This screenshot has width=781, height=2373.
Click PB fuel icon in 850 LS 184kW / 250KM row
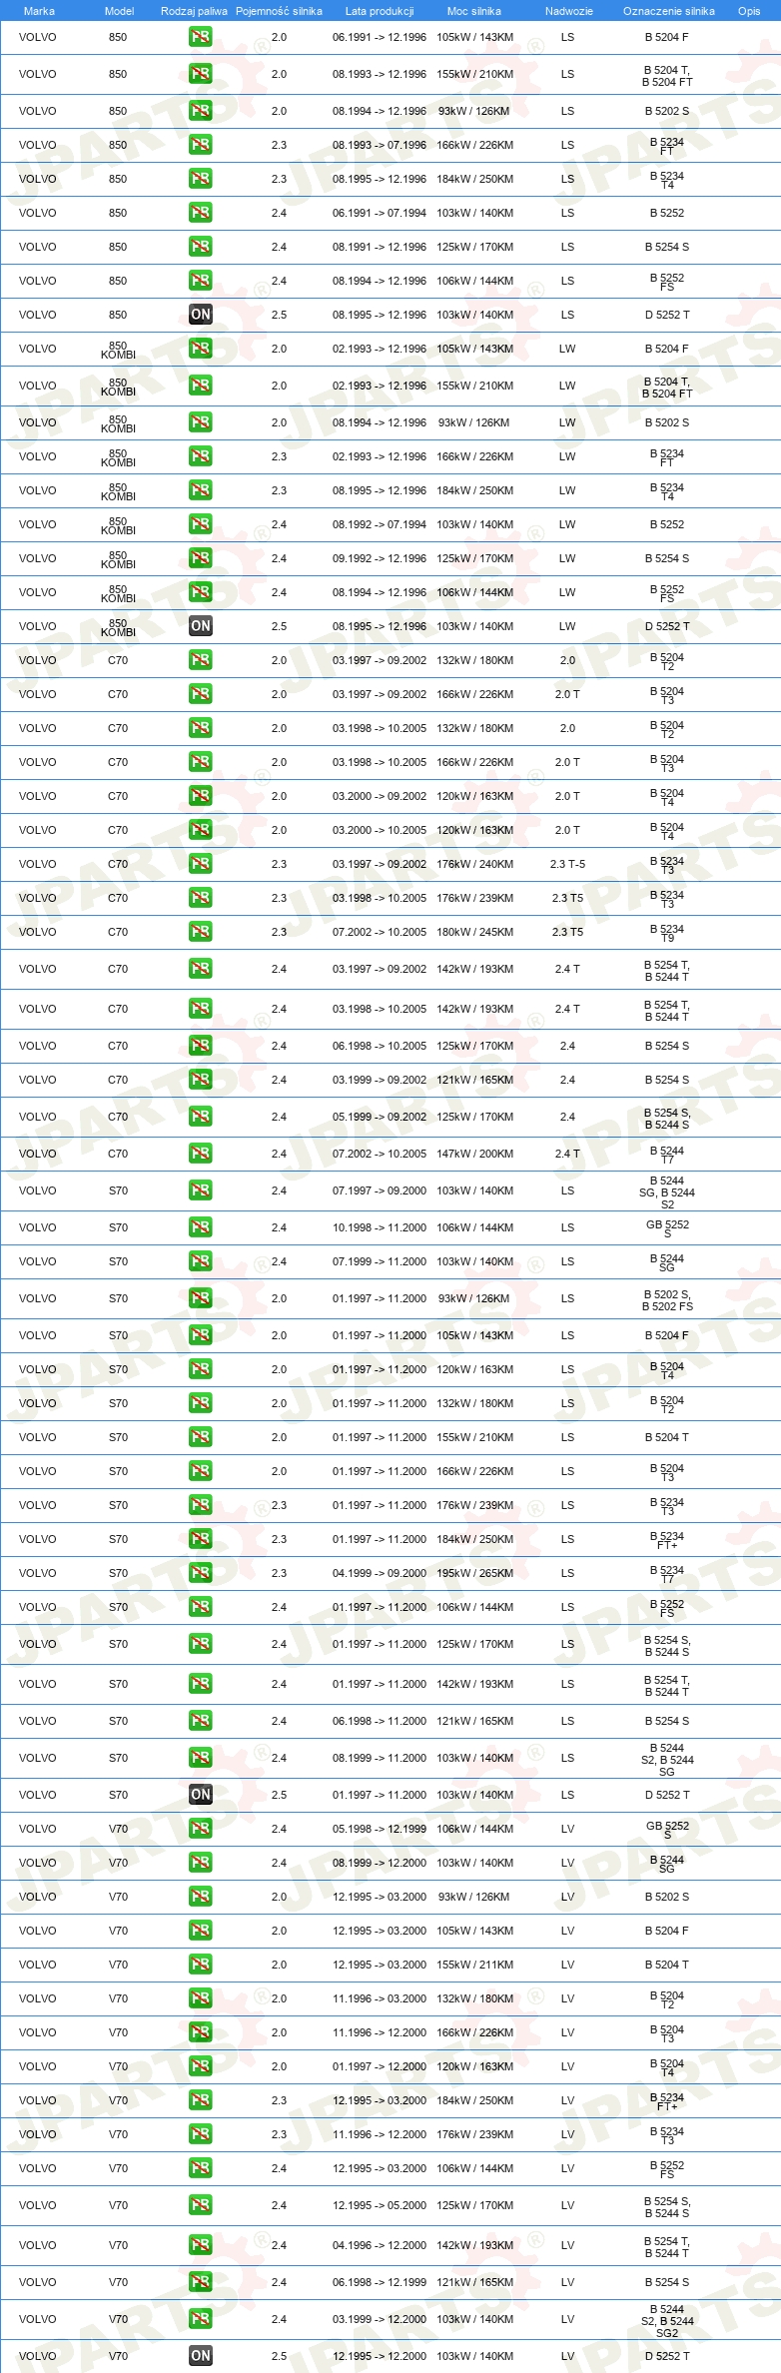tap(200, 179)
